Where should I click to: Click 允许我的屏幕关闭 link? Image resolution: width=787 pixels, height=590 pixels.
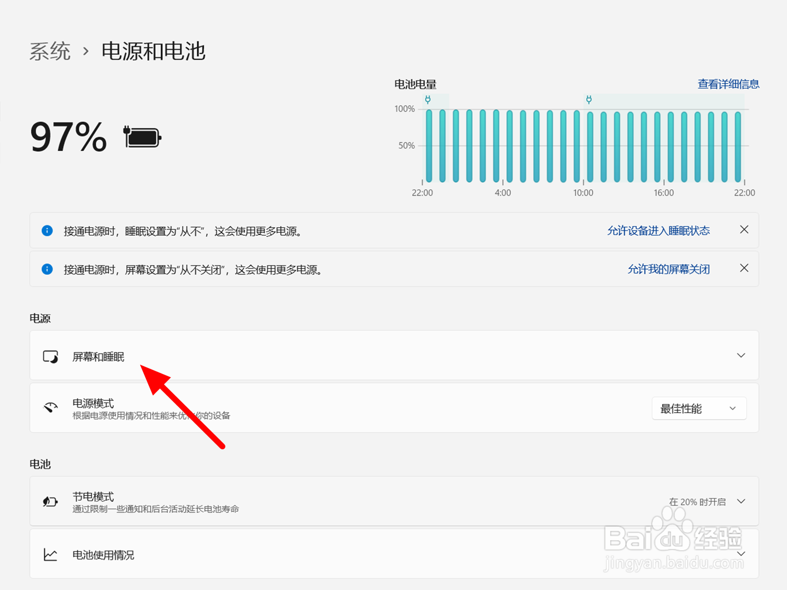pyautogui.click(x=668, y=269)
